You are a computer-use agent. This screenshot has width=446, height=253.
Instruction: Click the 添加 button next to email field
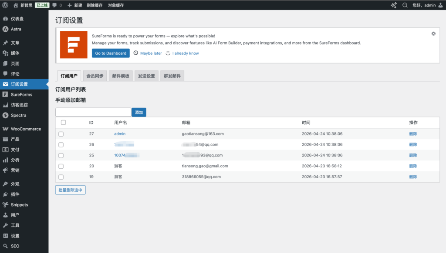point(139,112)
